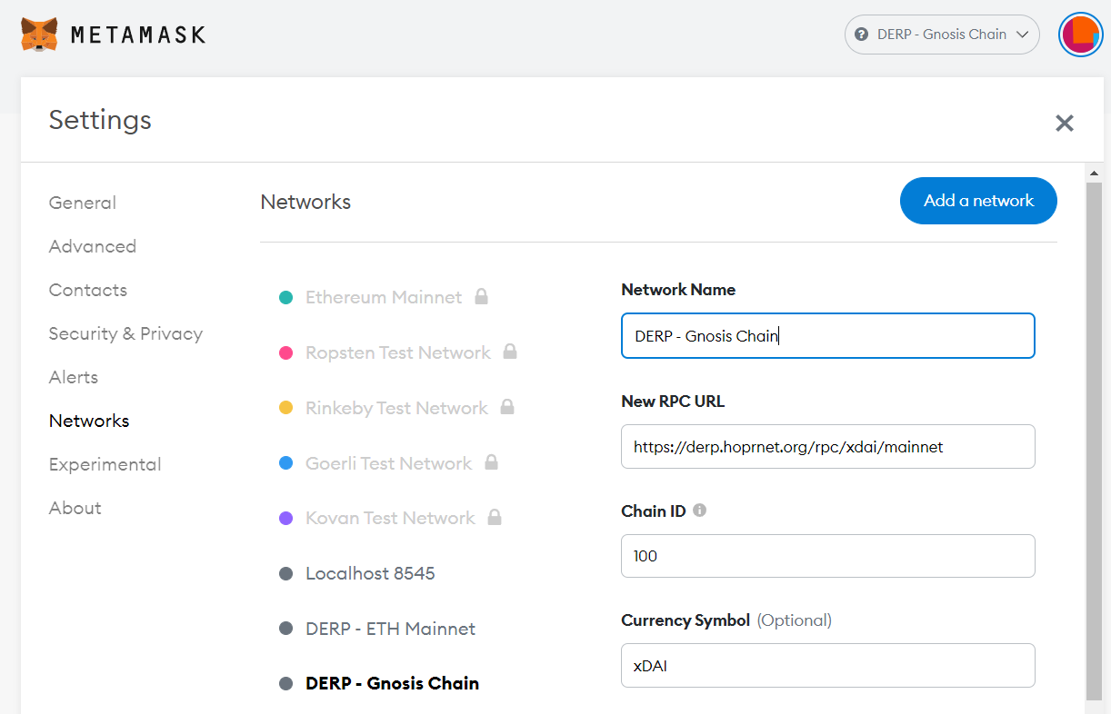Click the settings vertical scrollbar thumb
This screenshot has width=1111, height=714.
coord(1095,441)
